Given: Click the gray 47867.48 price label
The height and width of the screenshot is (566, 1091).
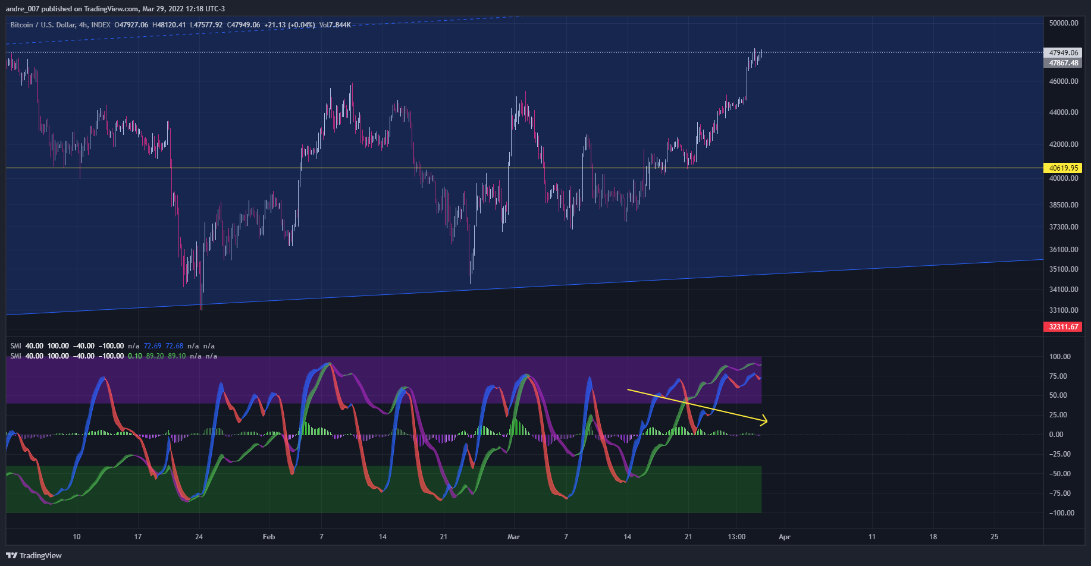Looking at the screenshot, I should click(x=1063, y=62).
